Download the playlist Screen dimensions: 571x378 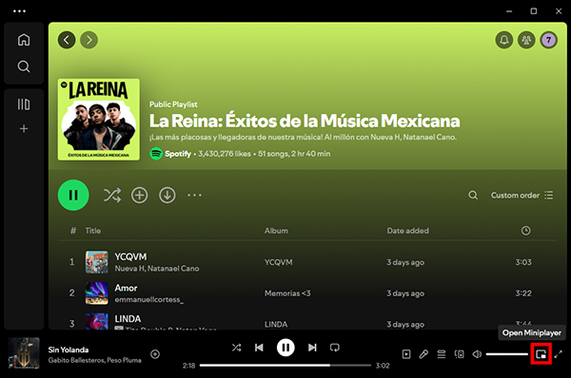[167, 196]
